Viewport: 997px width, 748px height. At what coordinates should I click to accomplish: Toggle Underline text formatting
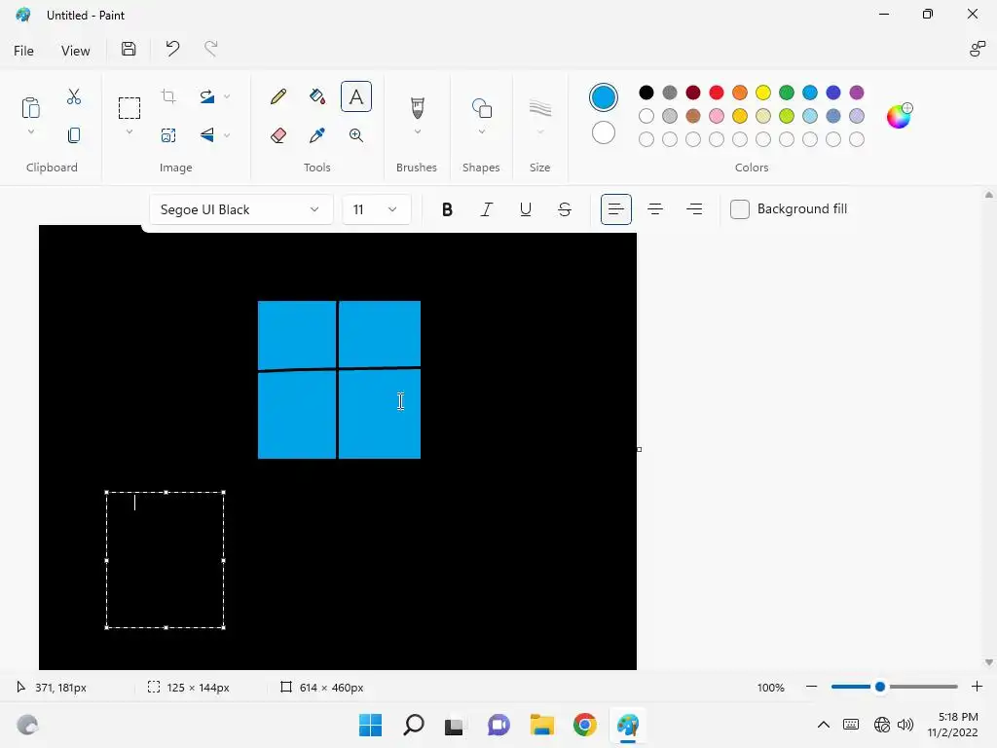tap(525, 209)
